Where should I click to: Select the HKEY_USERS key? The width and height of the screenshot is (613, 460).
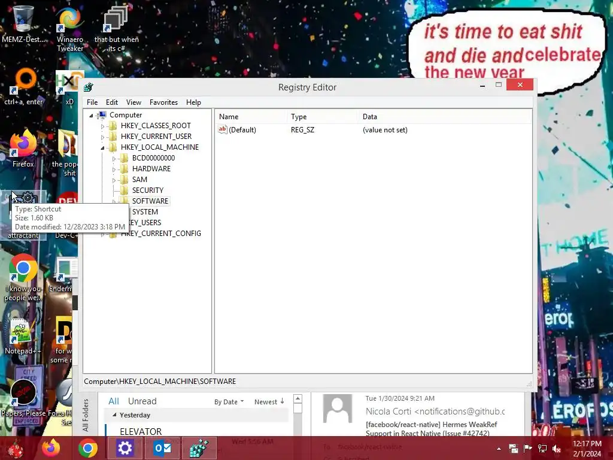145,223
